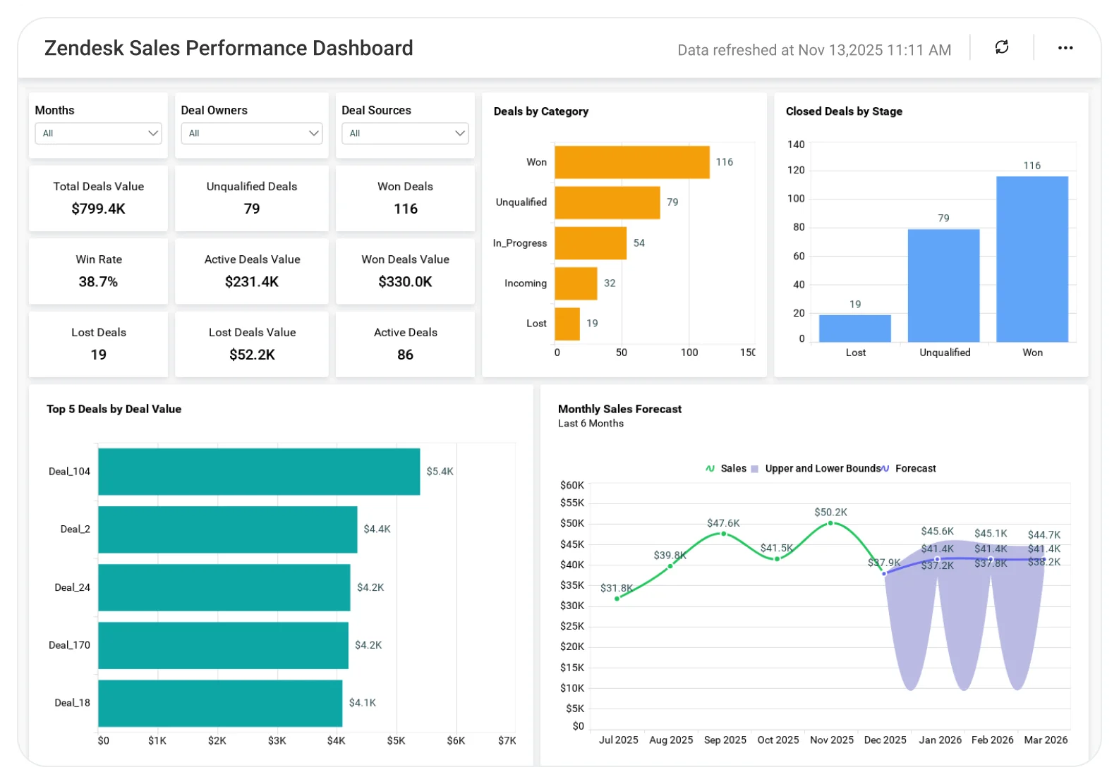Click the Sep 2025 sales data point
1119x784 pixels.
[x=723, y=534]
